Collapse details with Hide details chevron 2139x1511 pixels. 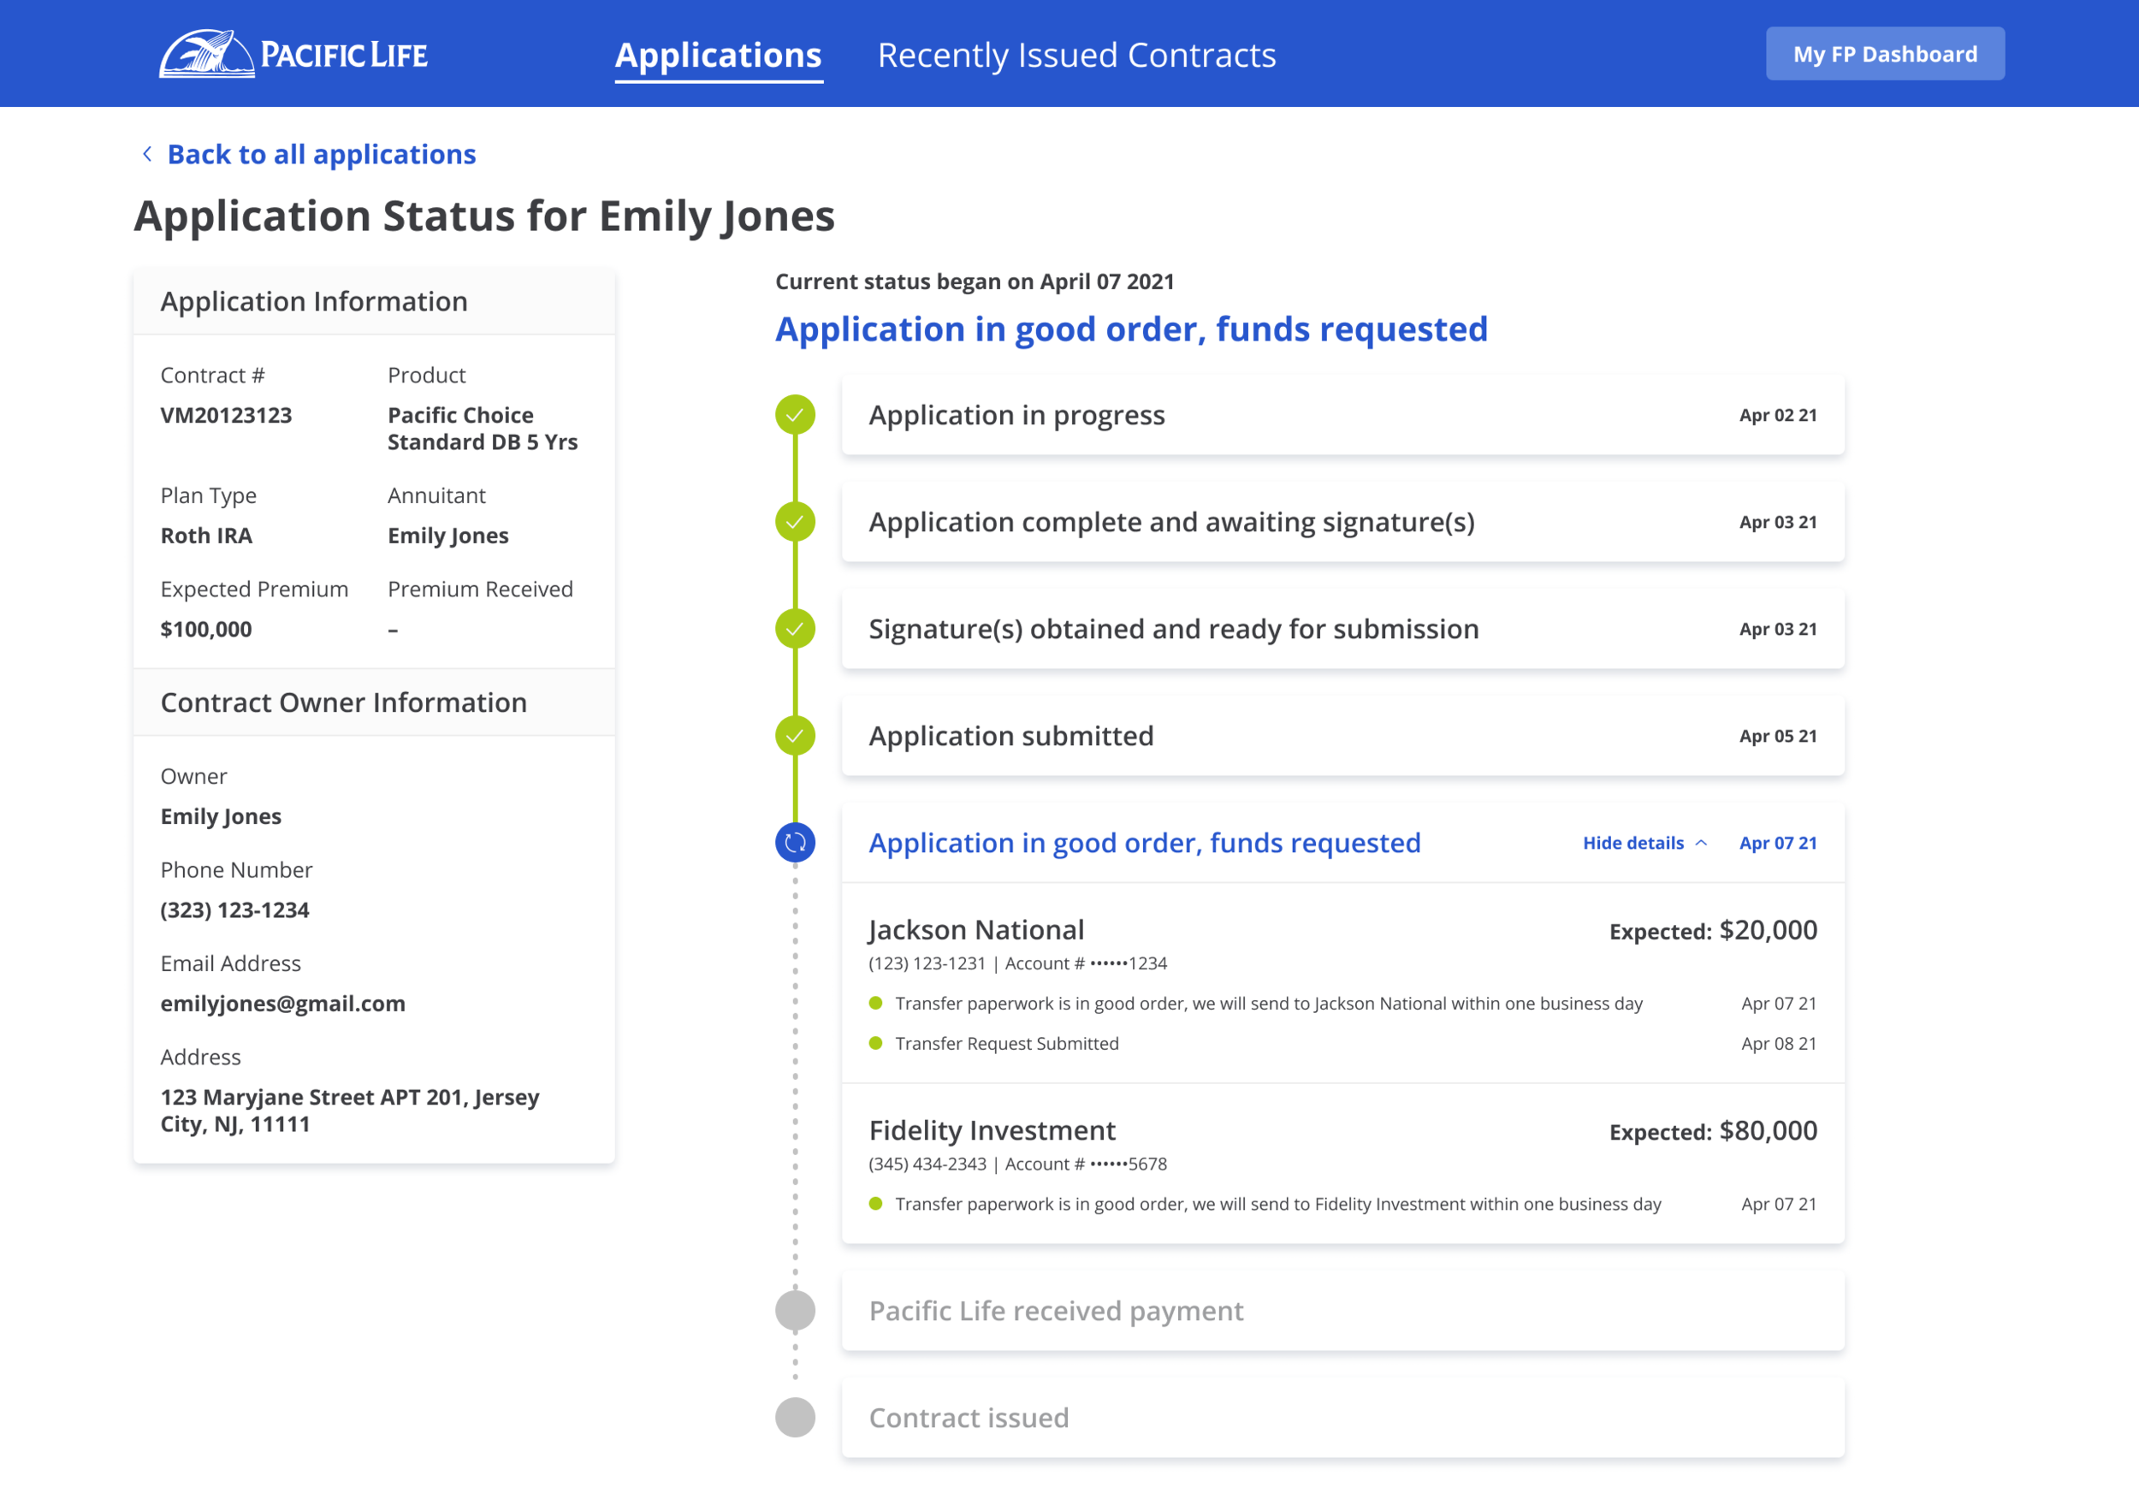(1701, 843)
